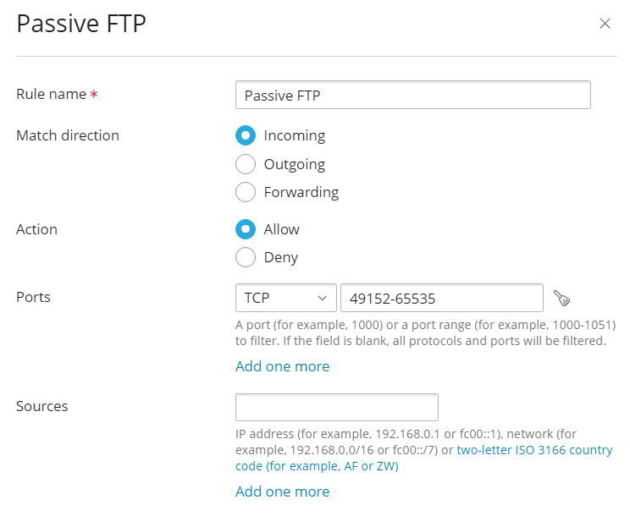This screenshot has height=516, width=630.
Task: Add one more source entry
Action: pyautogui.click(x=282, y=491)
